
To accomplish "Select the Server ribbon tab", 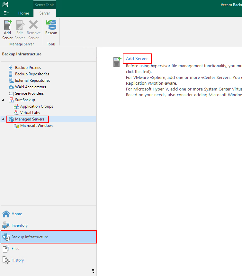I will pyautogui.click(x=45, y=13).
